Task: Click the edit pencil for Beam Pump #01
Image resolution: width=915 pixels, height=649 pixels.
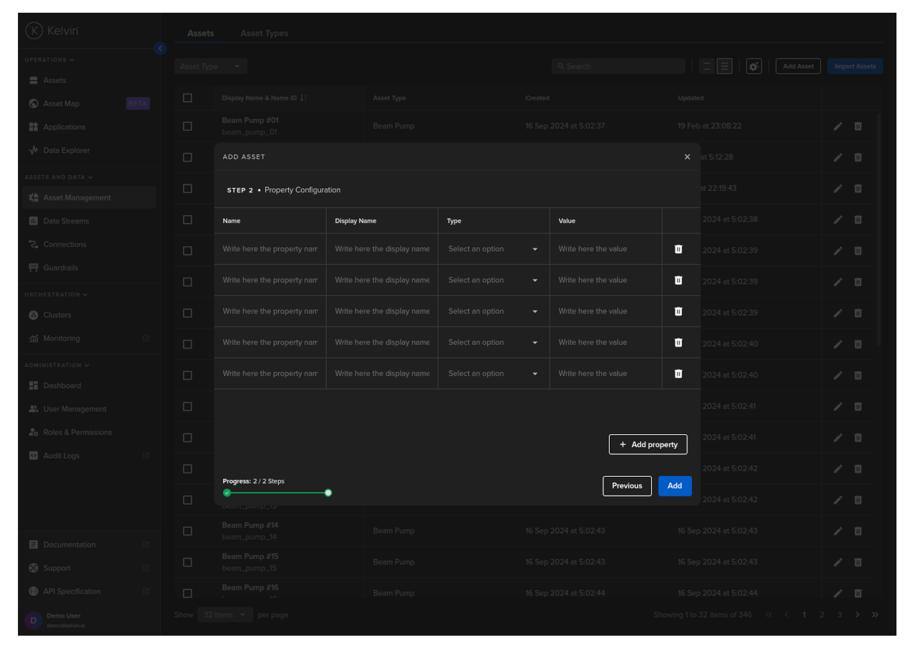Action: (x=837, y=126)
